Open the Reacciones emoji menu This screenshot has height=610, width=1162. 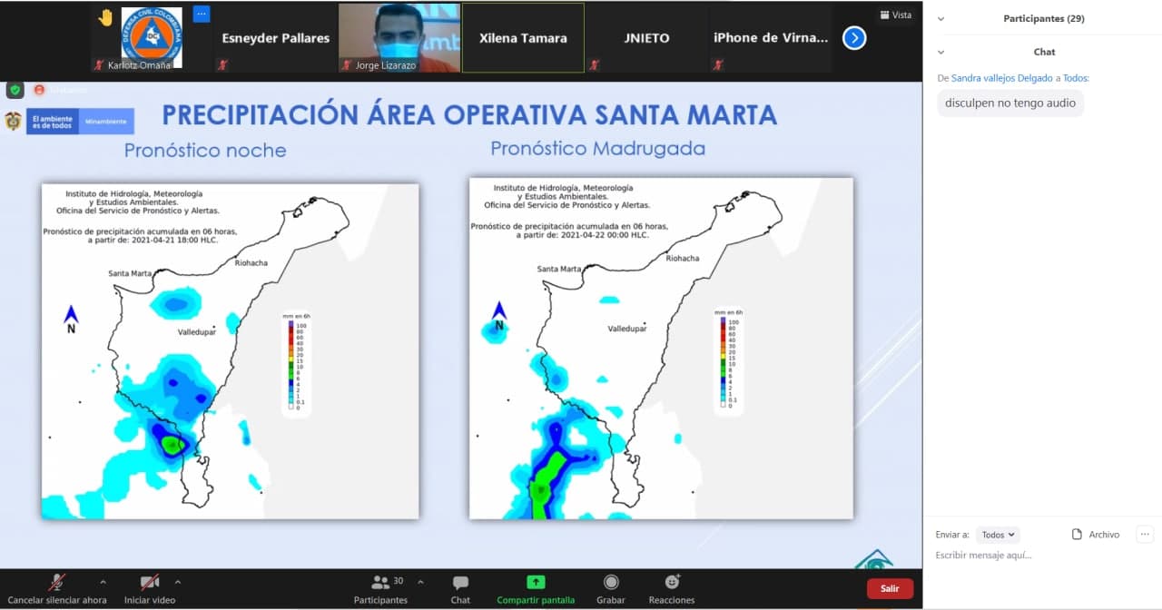pyautogui.click(x=672, y=583)
